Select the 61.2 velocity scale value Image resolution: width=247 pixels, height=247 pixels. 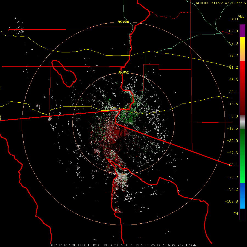234,68
